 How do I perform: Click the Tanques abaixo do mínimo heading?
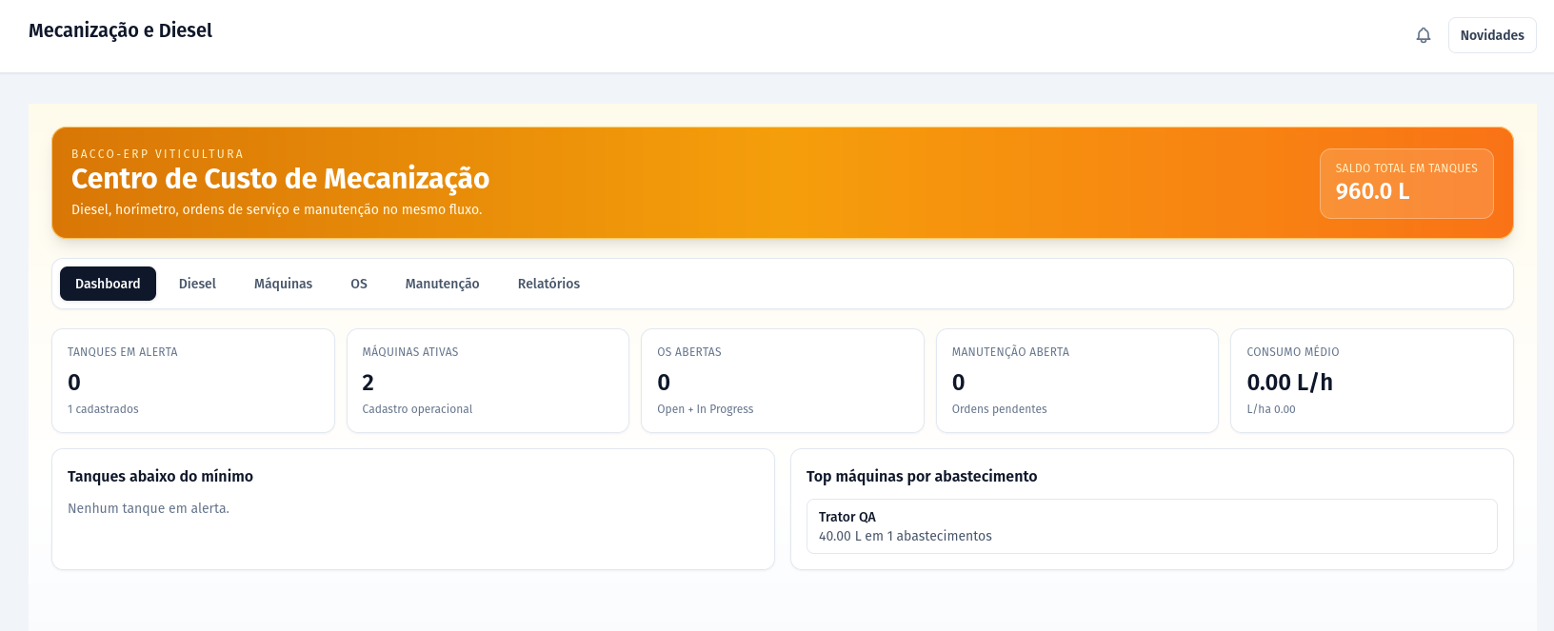click(x=160, y=476)
